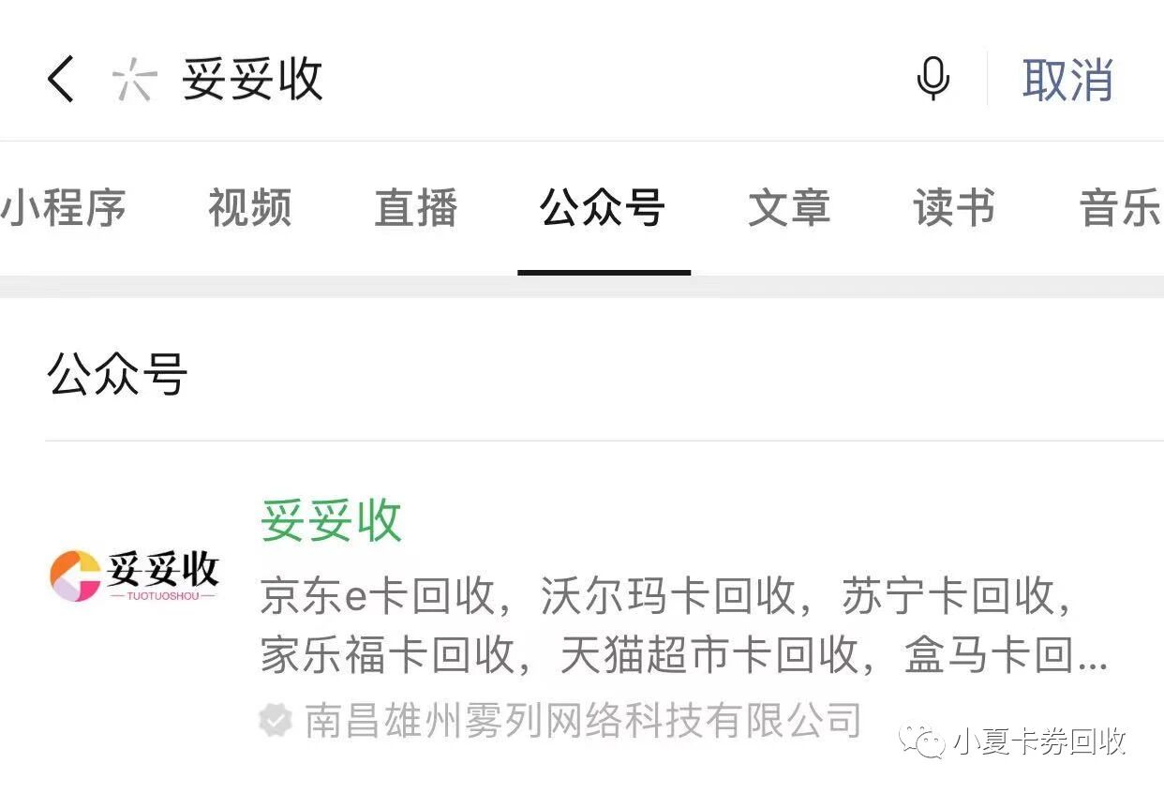Open the 直播 tab

416,207
